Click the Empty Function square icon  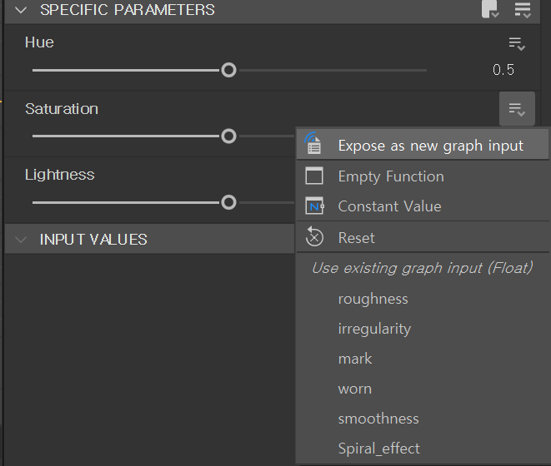point(314,176)
